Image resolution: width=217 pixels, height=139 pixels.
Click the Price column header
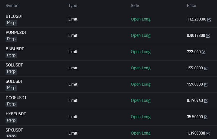(x=191, y=6)
